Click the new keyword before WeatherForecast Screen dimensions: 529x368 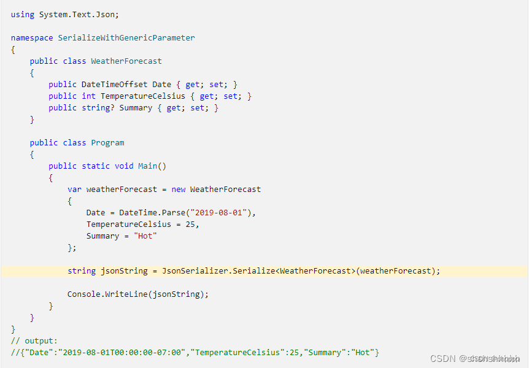[179, 190]
